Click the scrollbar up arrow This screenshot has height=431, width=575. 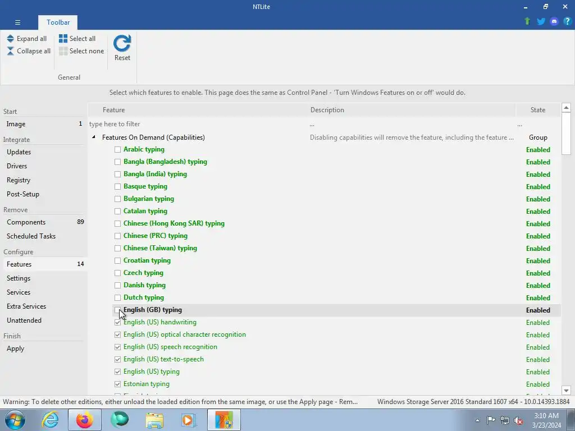[566, 107]
